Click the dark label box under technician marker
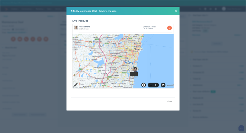 134,74
